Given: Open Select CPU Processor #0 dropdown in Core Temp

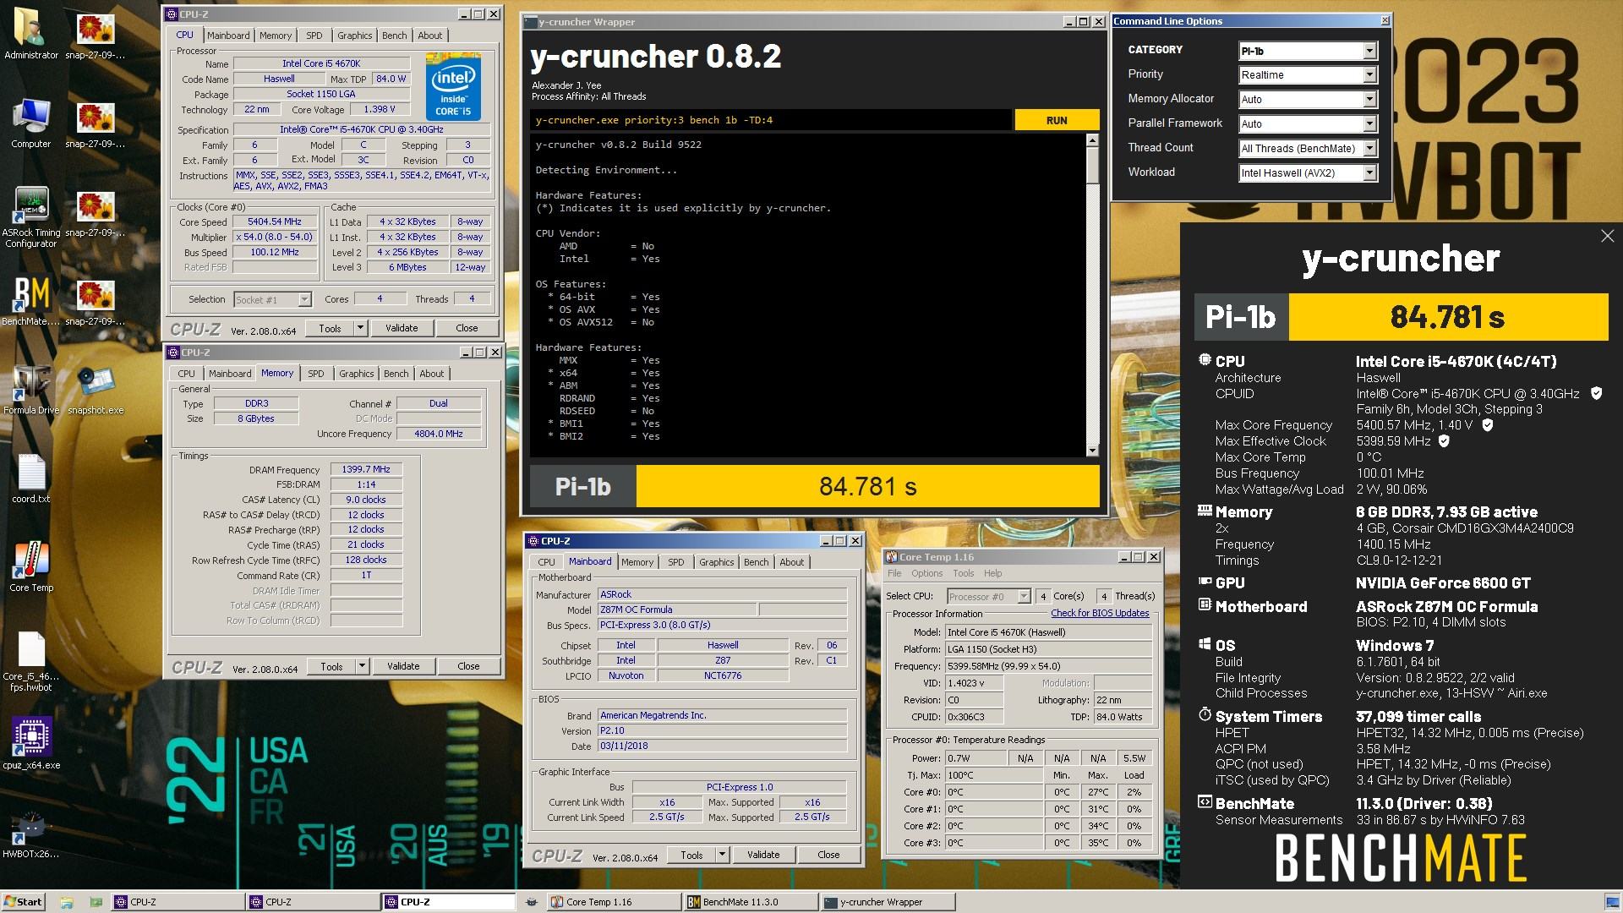Looking at the screenshot, I should coord(988,597).
